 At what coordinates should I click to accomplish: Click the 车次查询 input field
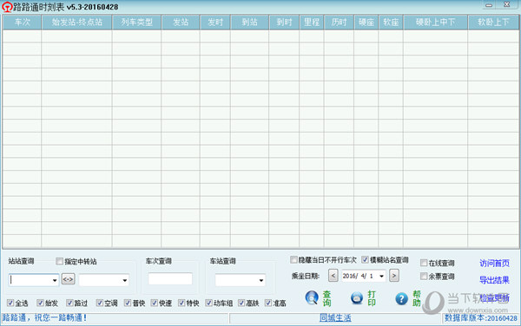coord(170,278)
